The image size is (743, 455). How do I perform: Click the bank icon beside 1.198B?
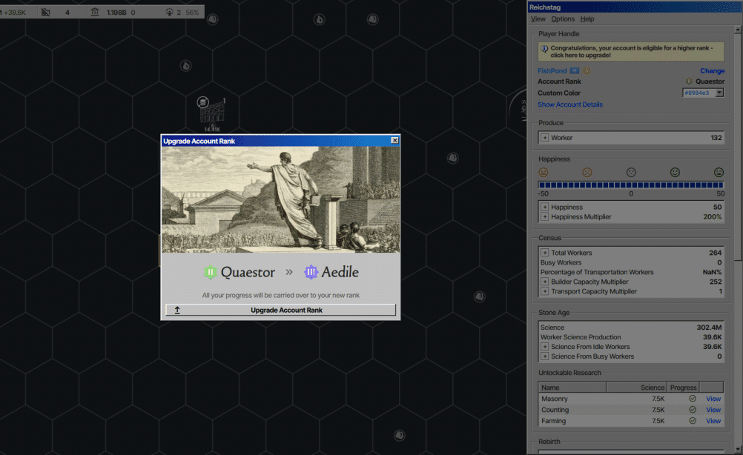tap(95, 12)
